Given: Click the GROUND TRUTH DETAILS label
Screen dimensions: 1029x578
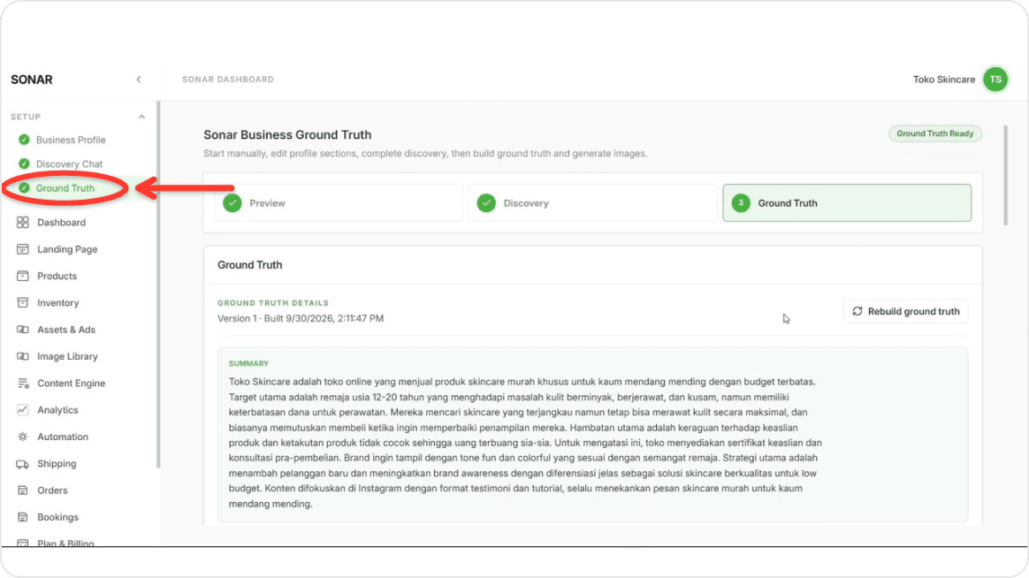Looking at the screenshot, I should pos(273,303).
